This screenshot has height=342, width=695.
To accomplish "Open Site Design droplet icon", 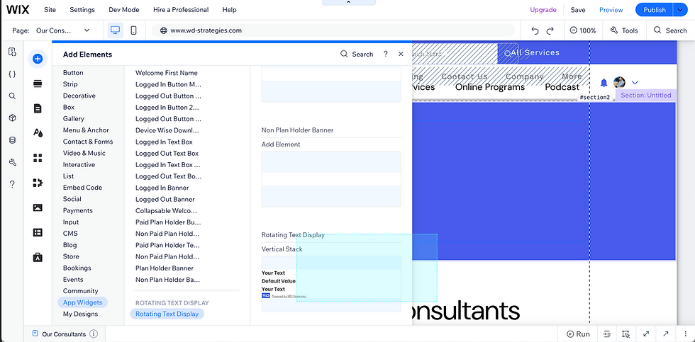I will point(38,132).
